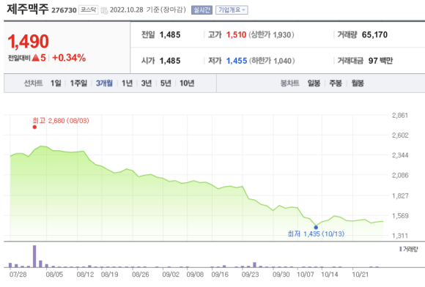Switch line chart to 10년
425x287 pixels.
(x=187, y=83)
